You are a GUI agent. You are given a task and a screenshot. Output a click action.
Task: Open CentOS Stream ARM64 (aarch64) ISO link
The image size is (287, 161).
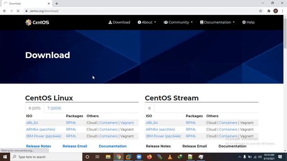coord(161,129)
